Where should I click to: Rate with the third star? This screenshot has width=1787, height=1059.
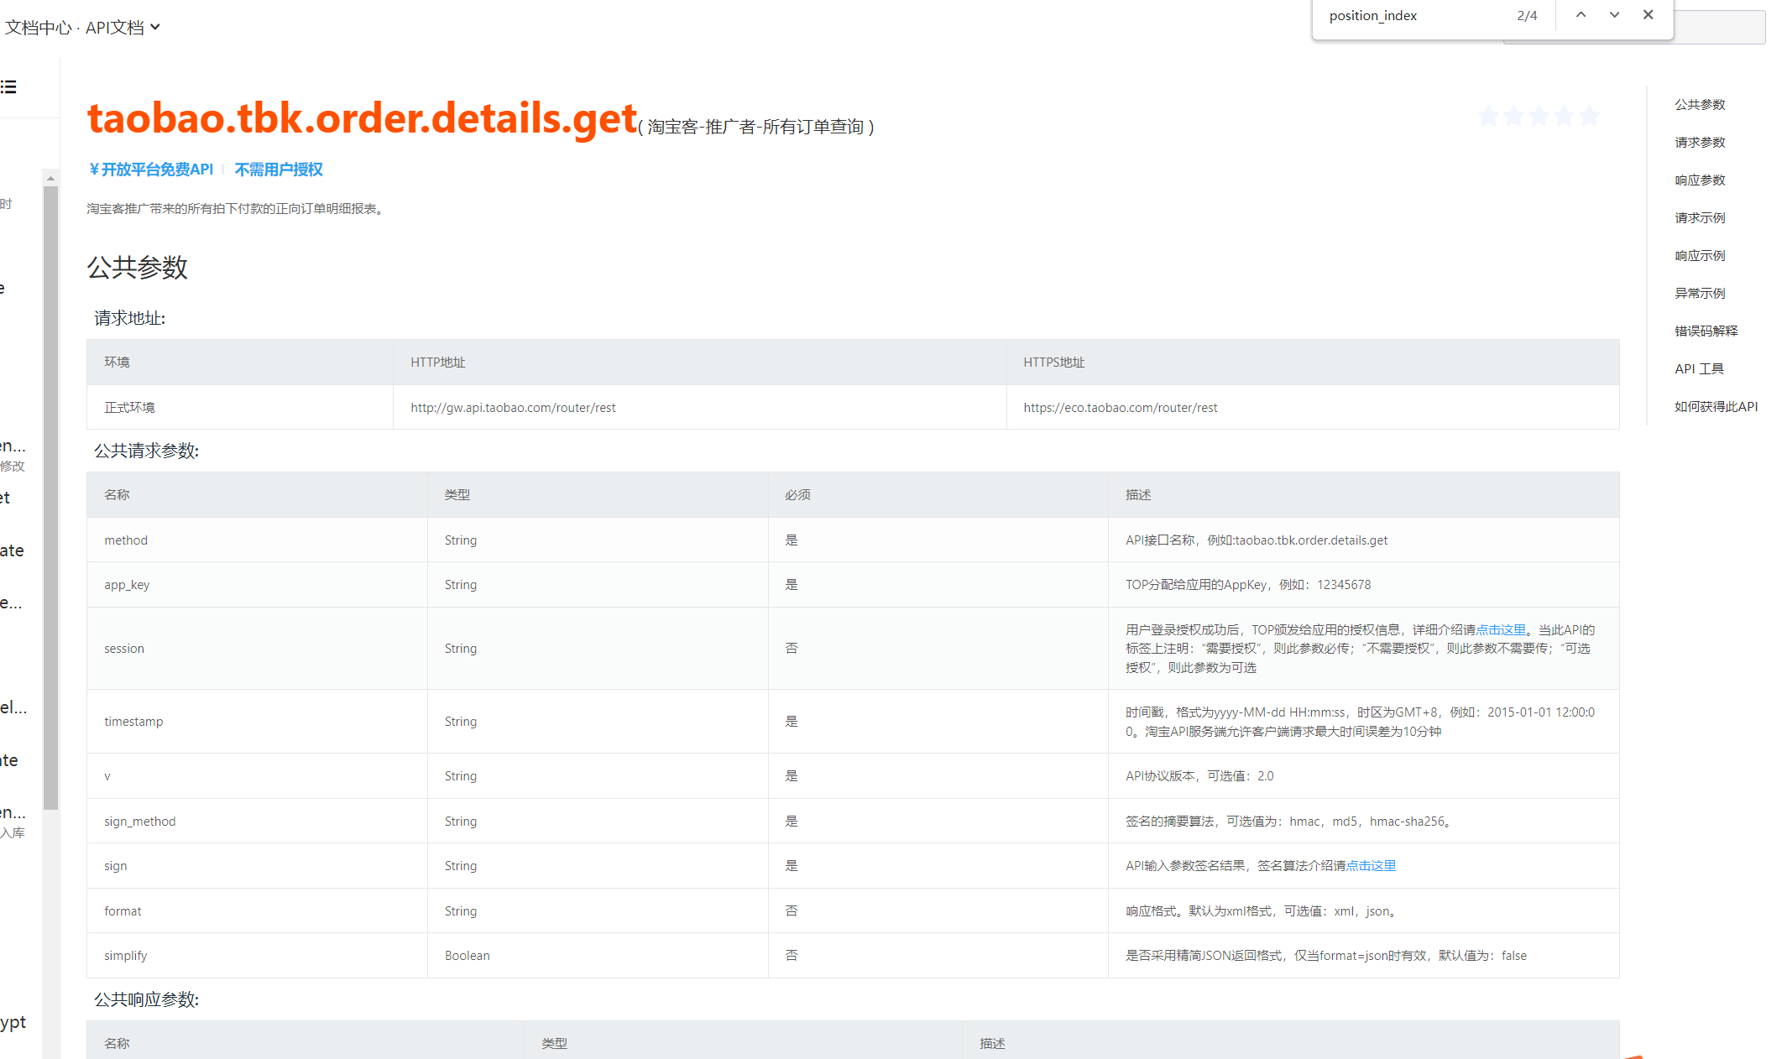pyautogui.click(x=1539, y=116)
